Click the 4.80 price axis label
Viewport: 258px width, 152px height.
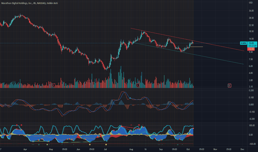[251, 73]
